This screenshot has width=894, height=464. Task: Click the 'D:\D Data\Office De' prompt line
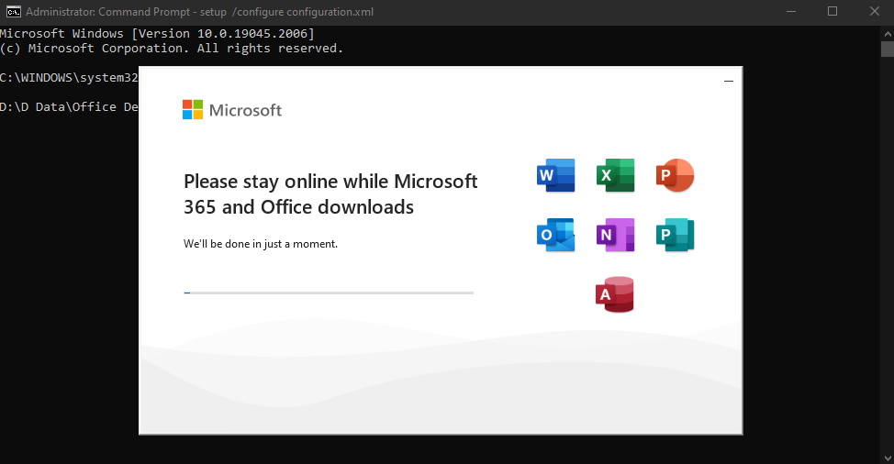69,107
